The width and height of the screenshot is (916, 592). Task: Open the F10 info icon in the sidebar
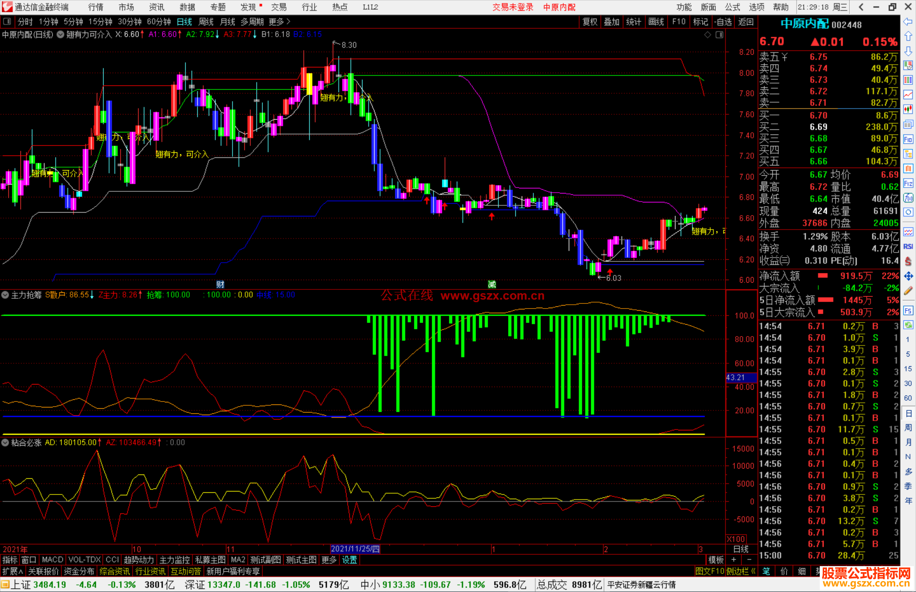[908, 139]
